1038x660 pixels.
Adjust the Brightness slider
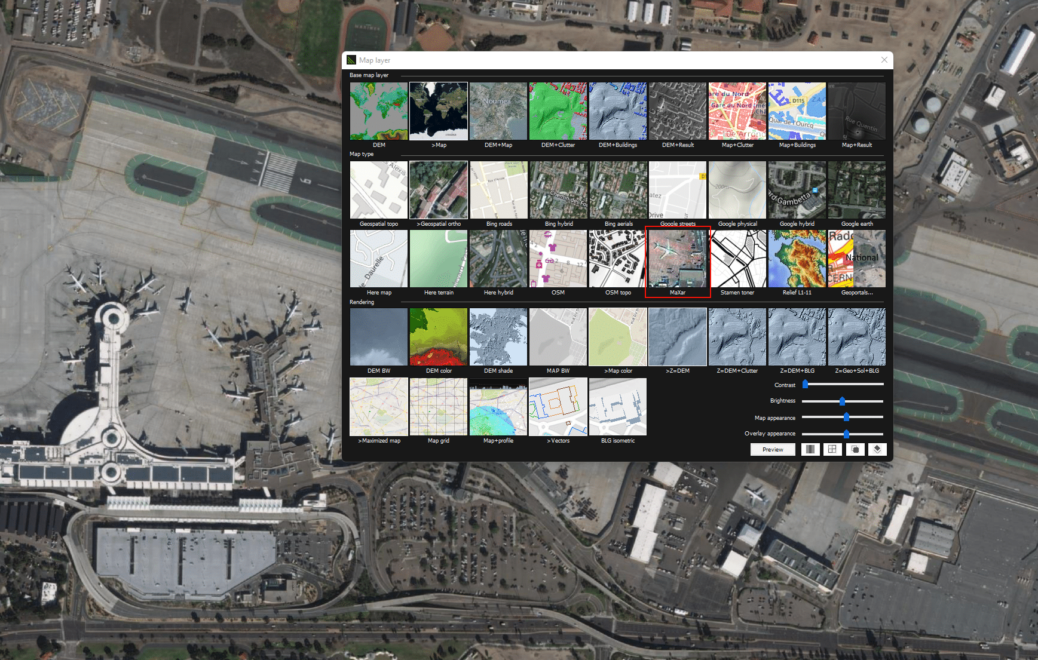pyautogui.click(x=843, y=401)
